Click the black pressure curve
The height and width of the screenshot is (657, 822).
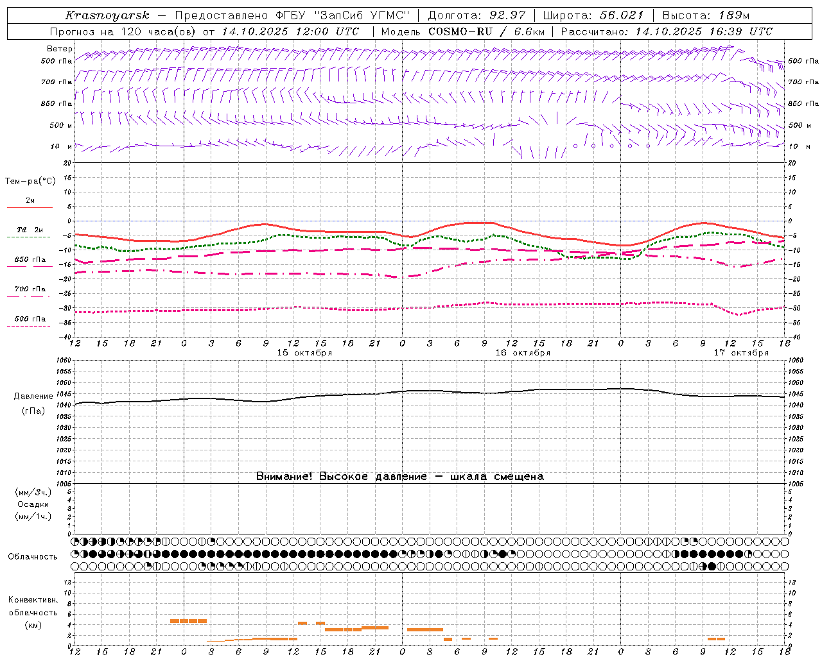430,391
